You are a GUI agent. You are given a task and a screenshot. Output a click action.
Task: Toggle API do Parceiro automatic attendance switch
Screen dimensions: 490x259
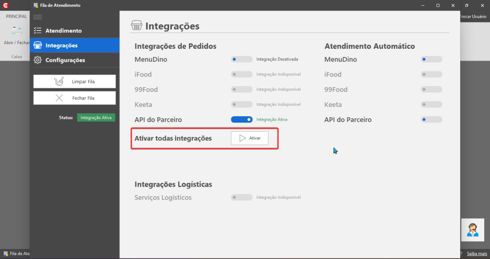[431, 120]
